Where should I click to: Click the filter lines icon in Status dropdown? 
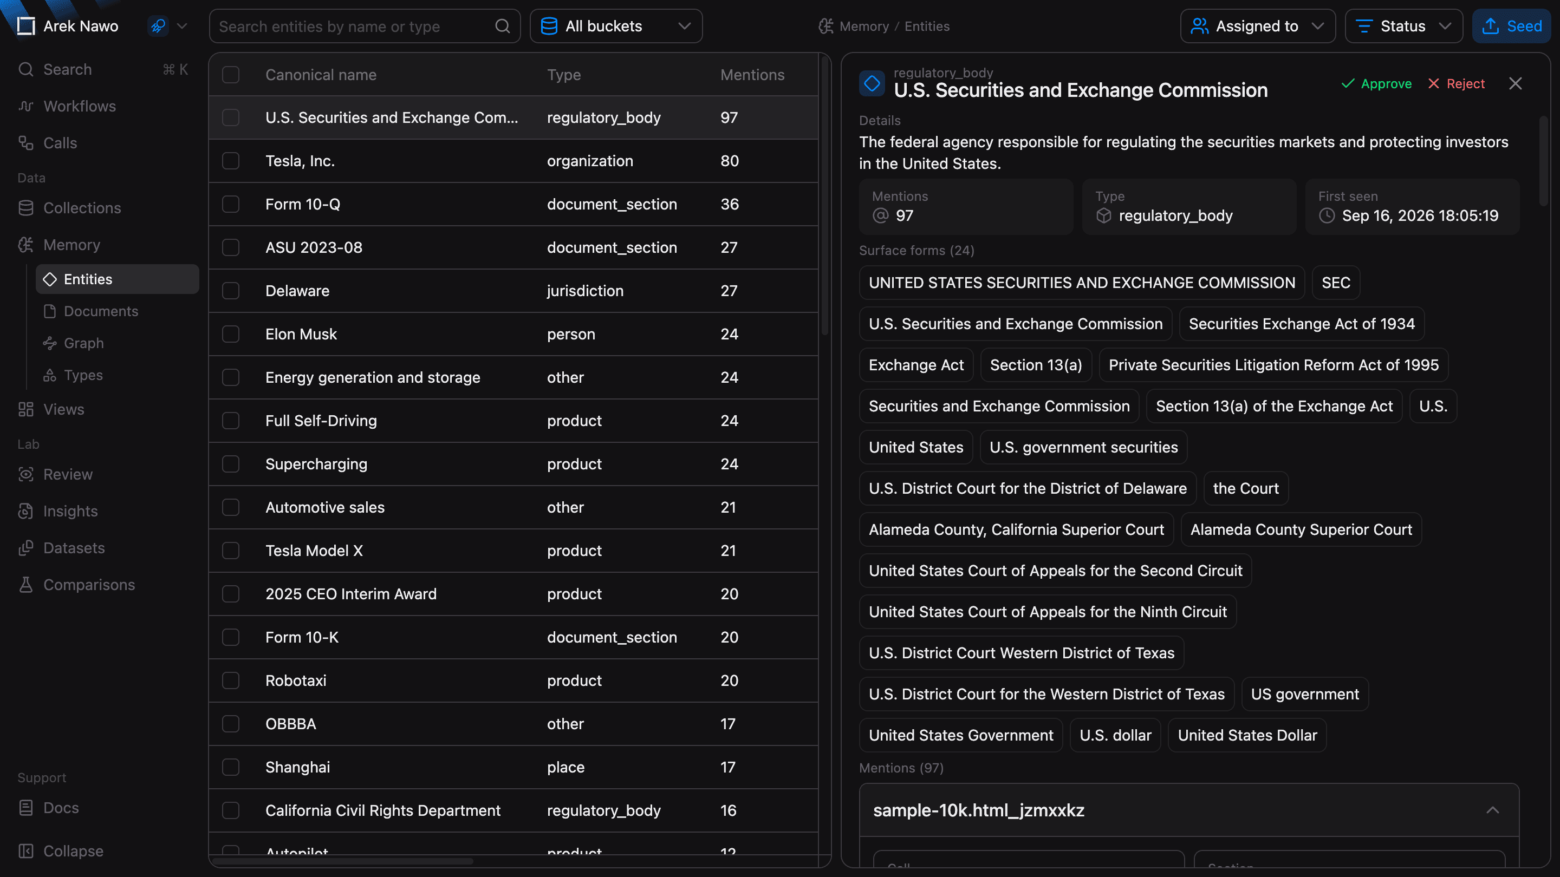point(1364,26)
